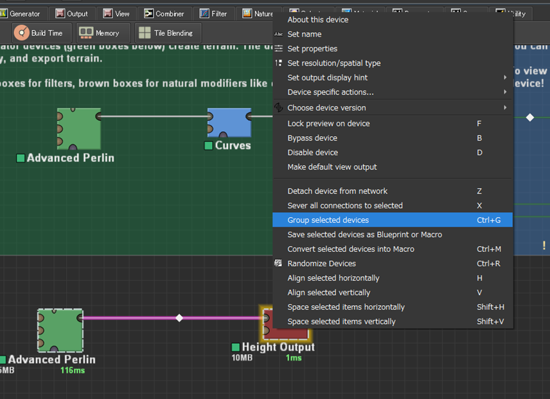
Task: Click the Height Output 1ms label
Action: pos(294,358)
